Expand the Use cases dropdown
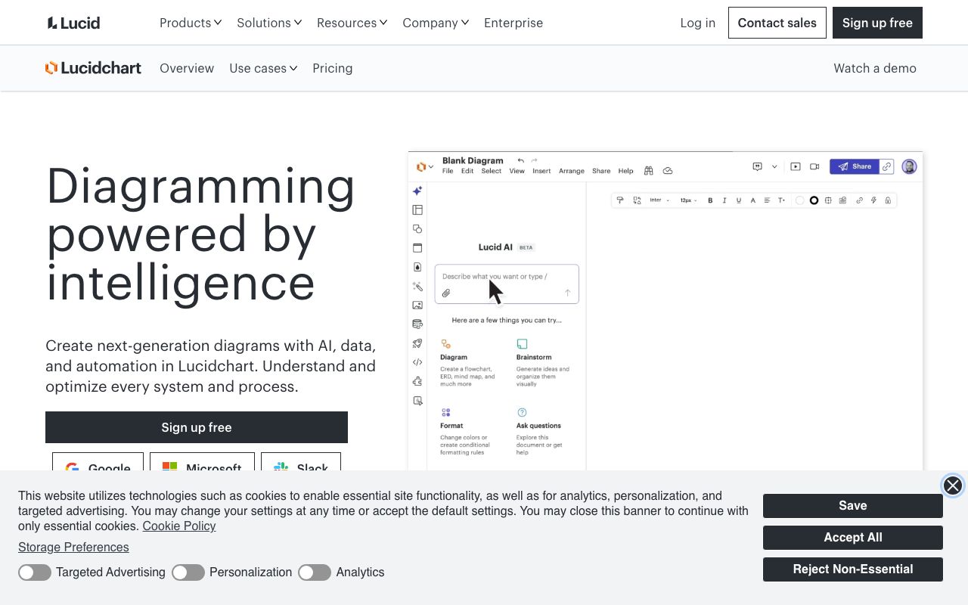This screenshot has width=968, height=605. [263, 68]
